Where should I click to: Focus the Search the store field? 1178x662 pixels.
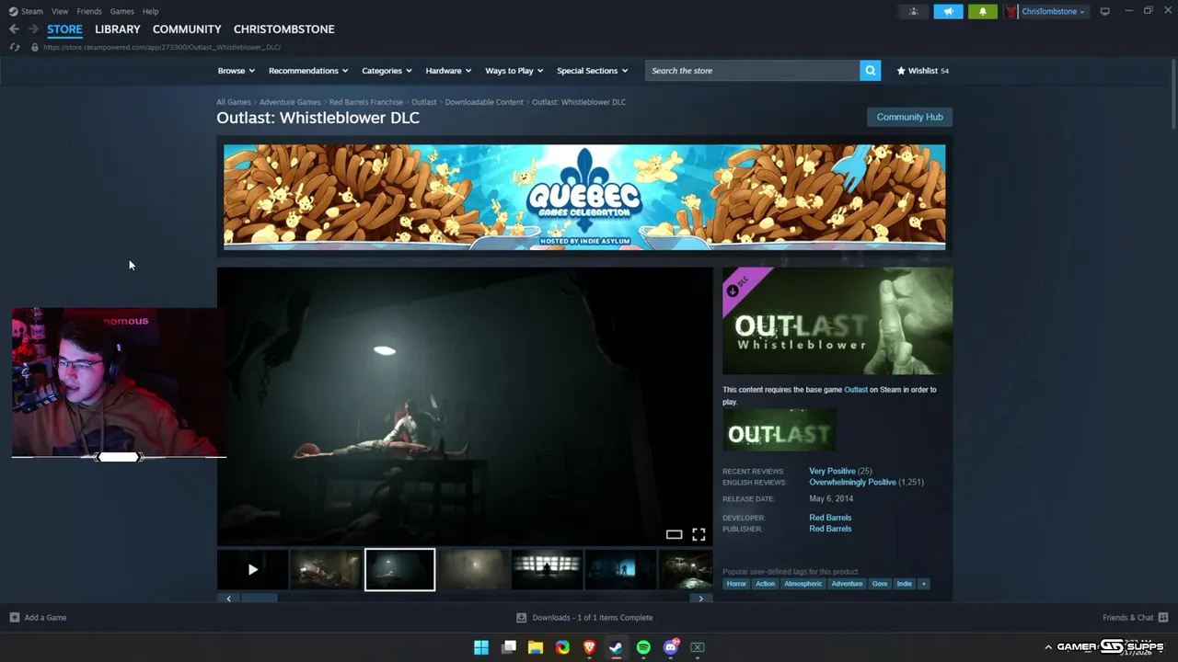pyautogui.click(x=753, y=71)
